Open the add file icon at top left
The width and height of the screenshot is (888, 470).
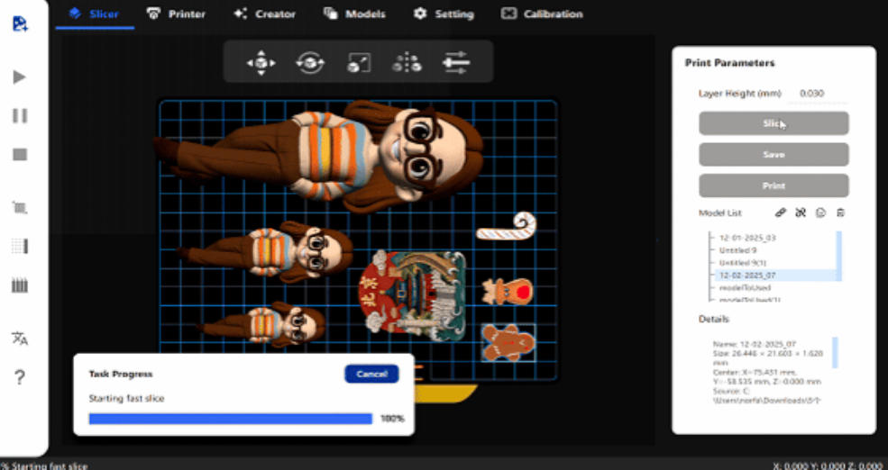coord(19,23)
